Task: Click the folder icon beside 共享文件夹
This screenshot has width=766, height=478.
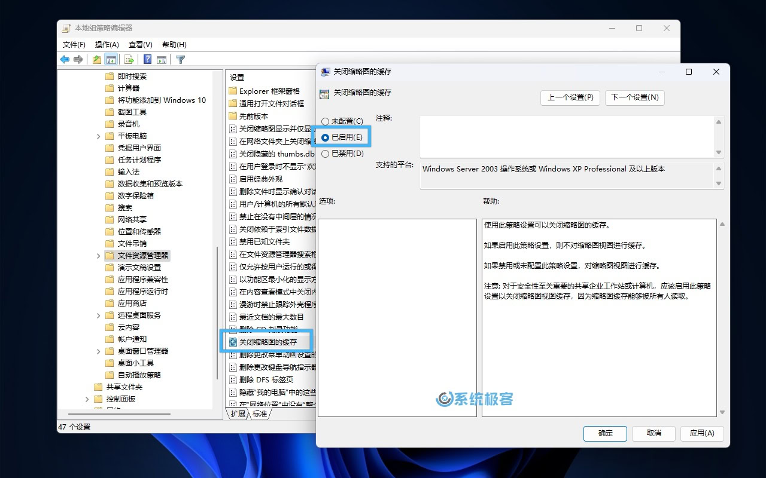Action: point(98,387)
